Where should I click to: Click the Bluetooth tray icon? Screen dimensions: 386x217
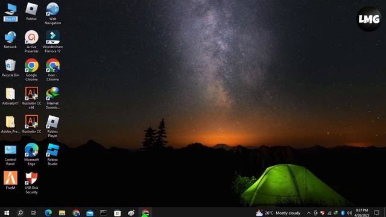point(343,213)
